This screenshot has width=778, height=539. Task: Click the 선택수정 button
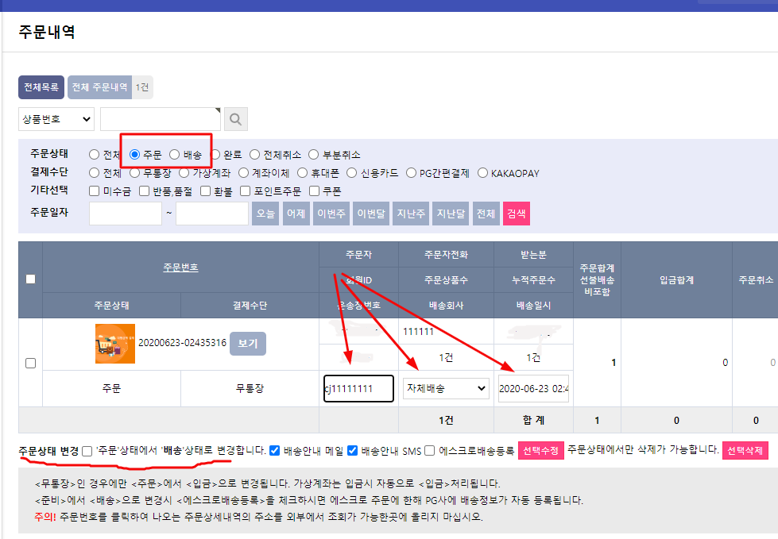click(x=541, y=451)
